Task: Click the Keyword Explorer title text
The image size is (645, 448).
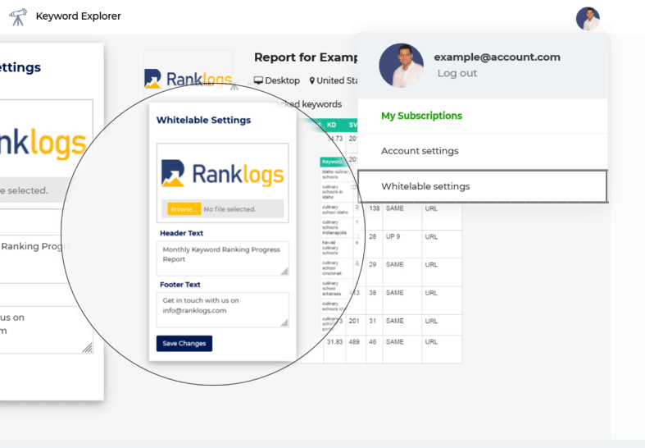Action: click(x=78, y=16)
